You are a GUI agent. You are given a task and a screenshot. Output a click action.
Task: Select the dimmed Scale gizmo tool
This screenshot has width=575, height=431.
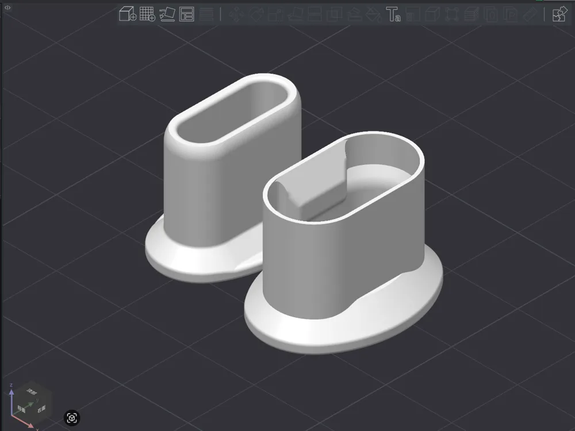pyautogui.click(x=275, y=14)
